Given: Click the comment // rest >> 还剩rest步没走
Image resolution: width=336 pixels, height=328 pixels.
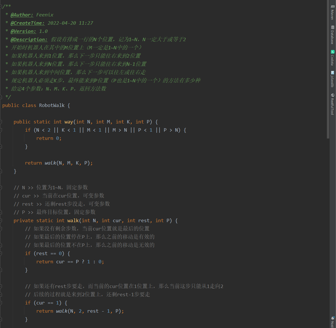Looking at the screenshot, I should 62,204.
